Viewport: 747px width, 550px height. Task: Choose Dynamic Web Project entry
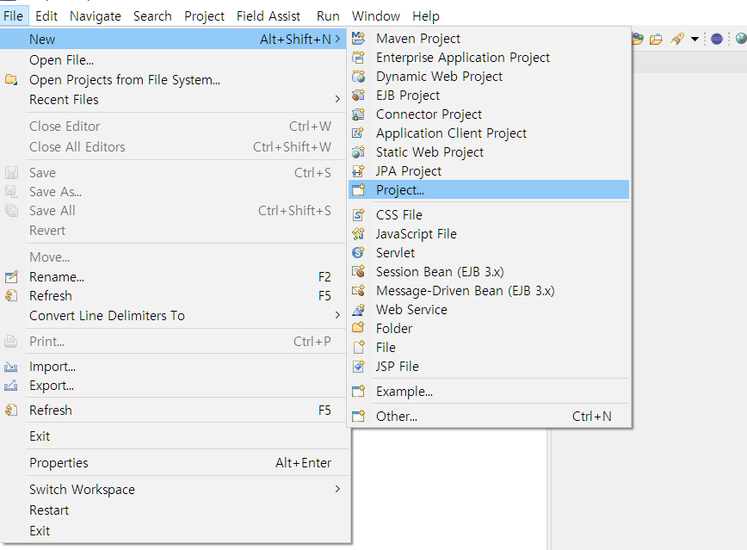click(x=489, y=77)
